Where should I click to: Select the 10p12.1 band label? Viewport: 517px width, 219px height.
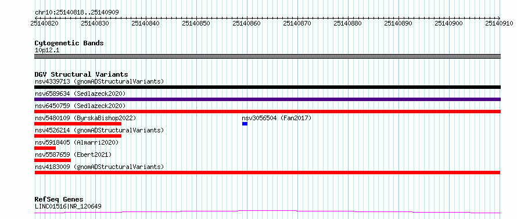[x=47, y=51]
